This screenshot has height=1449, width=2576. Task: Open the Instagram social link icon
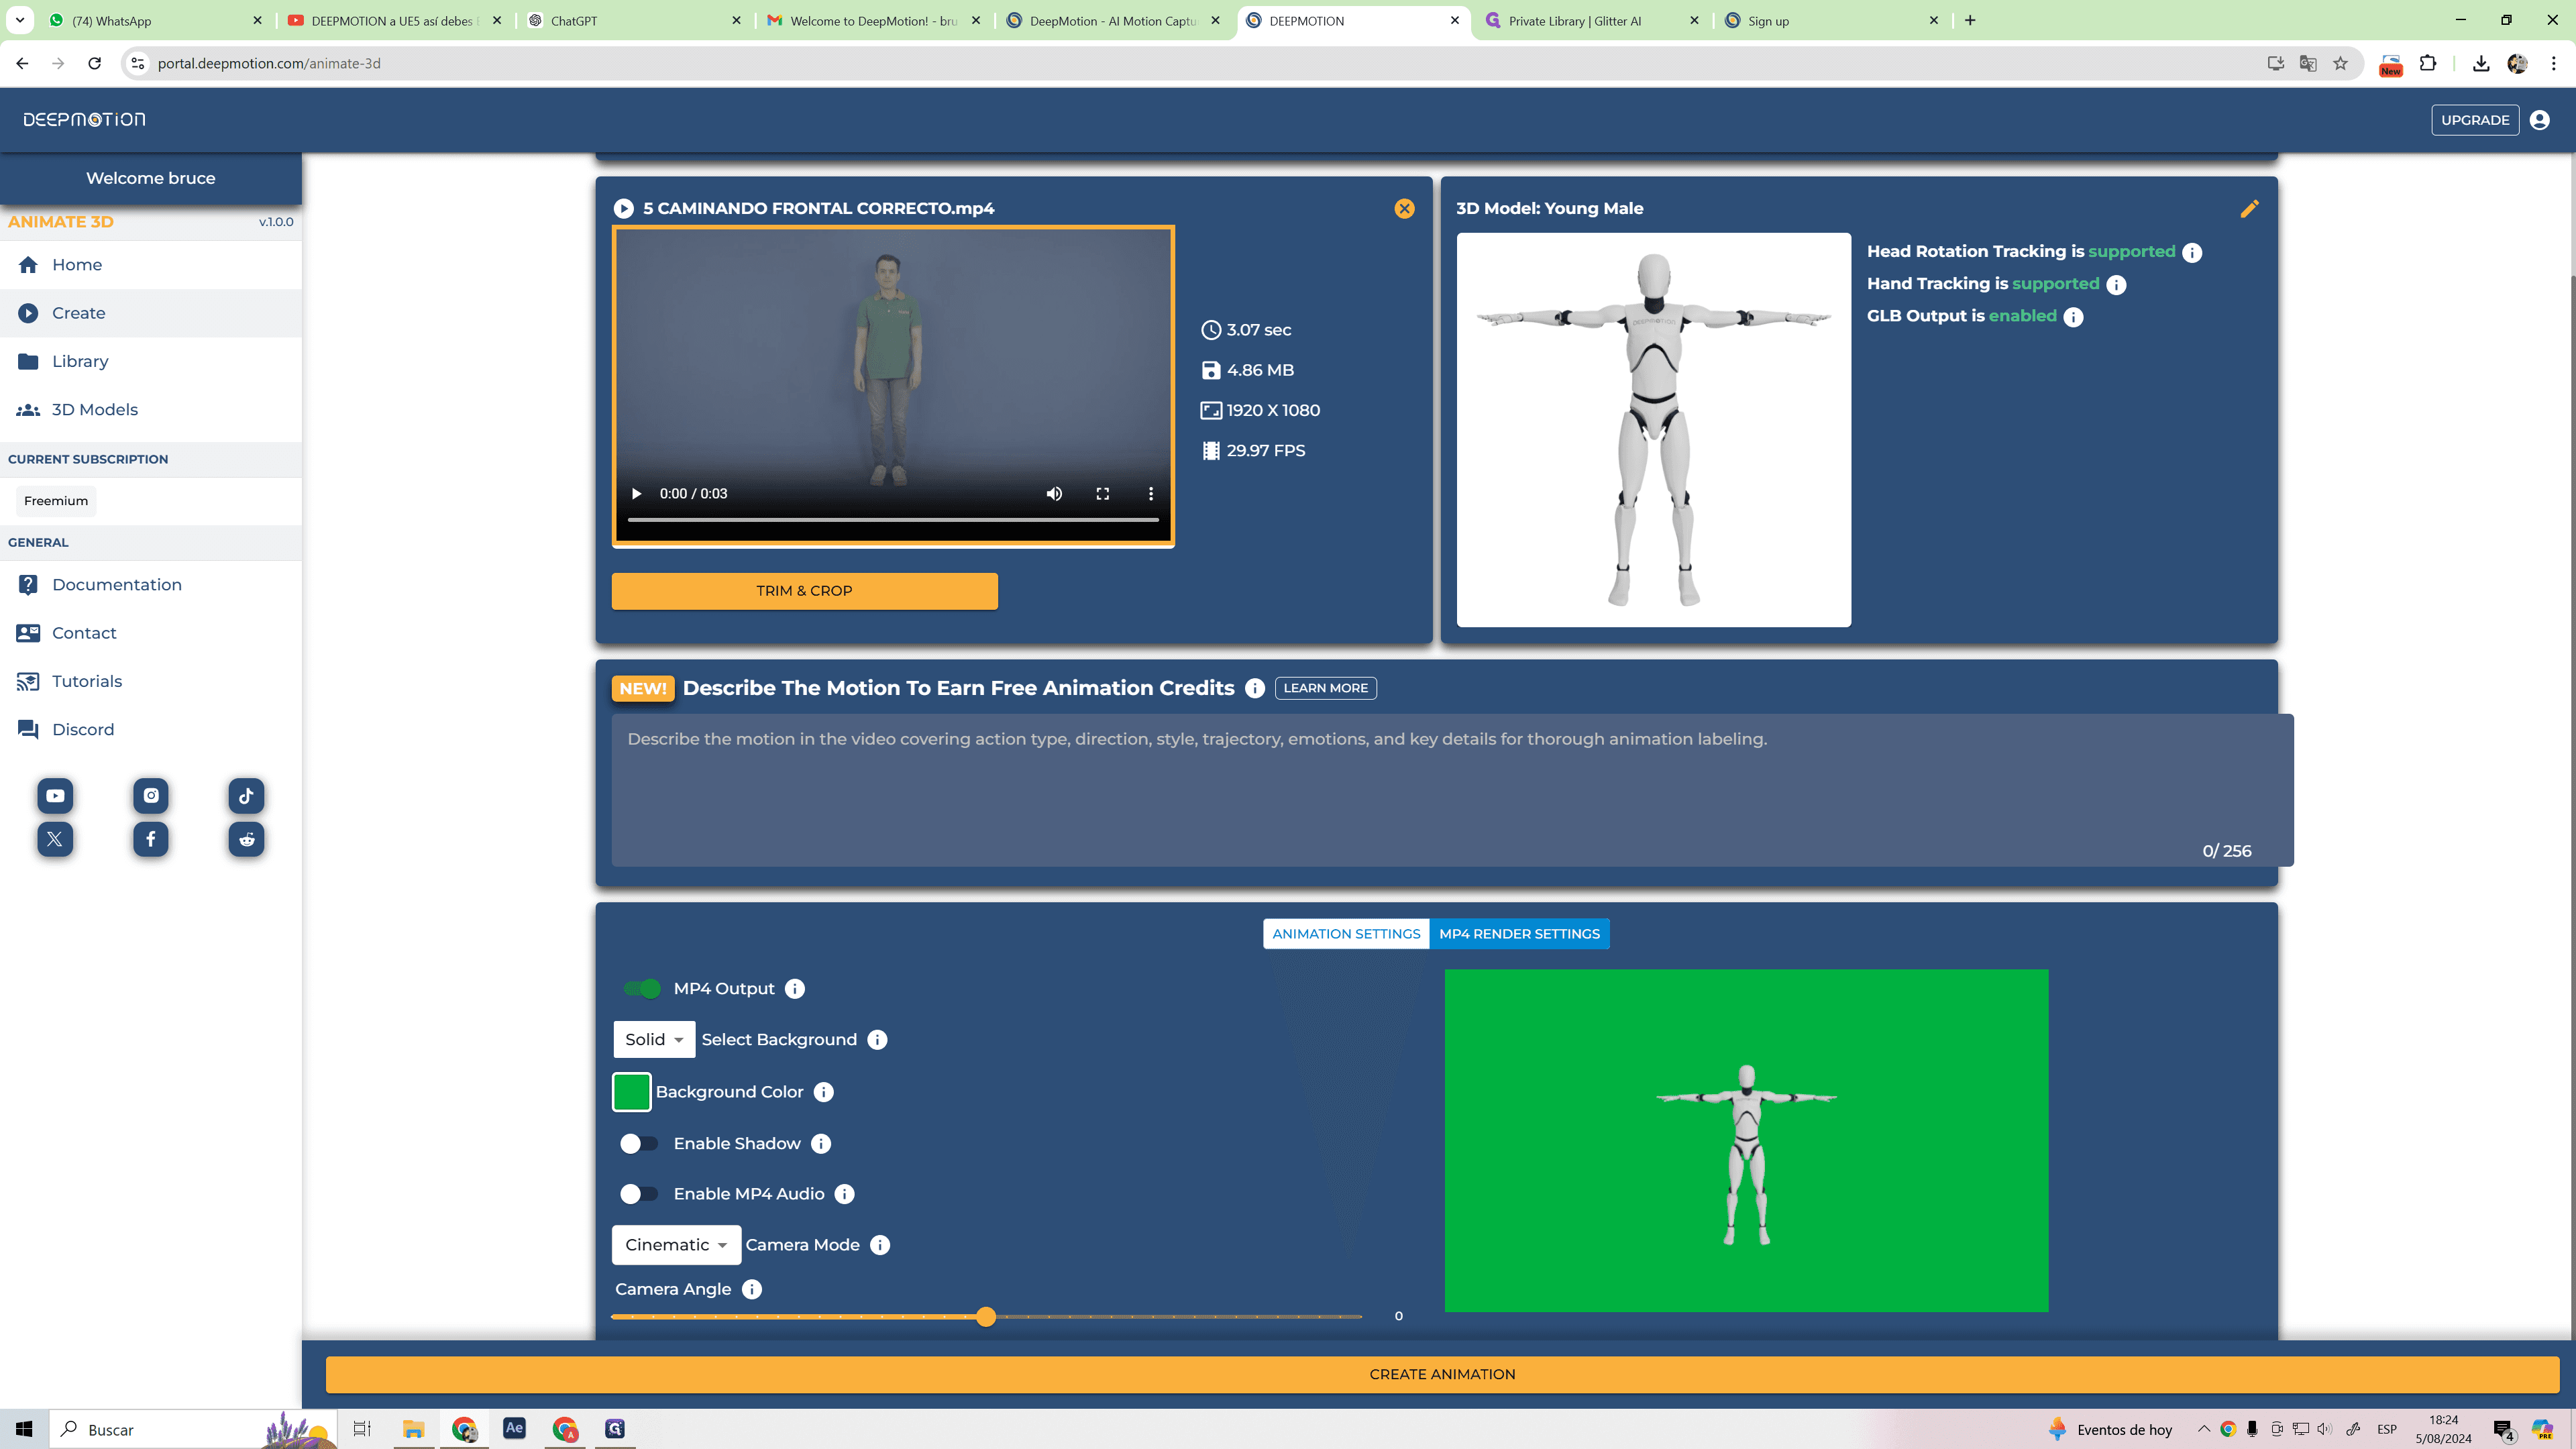pyautogui.click(x=151, y=796)
